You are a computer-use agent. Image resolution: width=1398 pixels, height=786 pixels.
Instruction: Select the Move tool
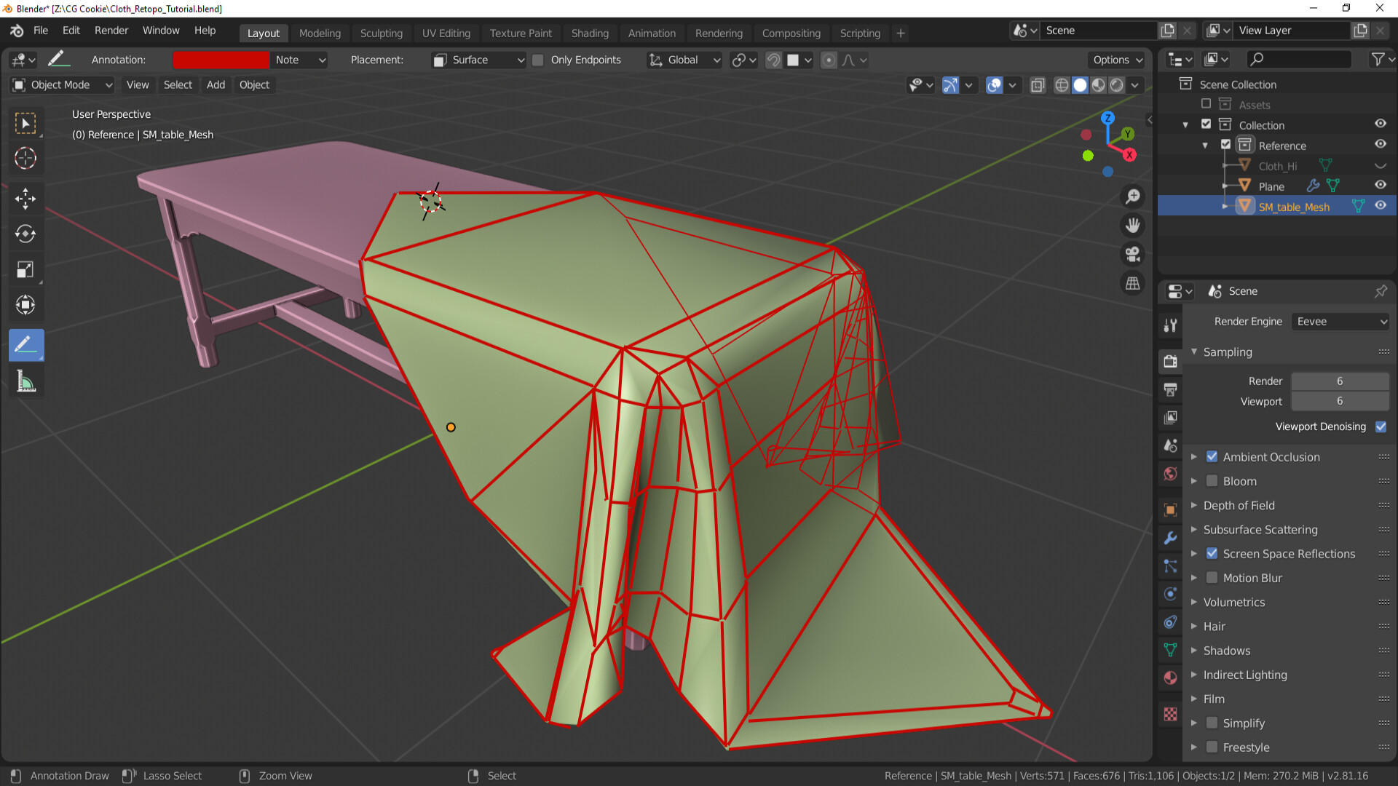pos(26,199)
